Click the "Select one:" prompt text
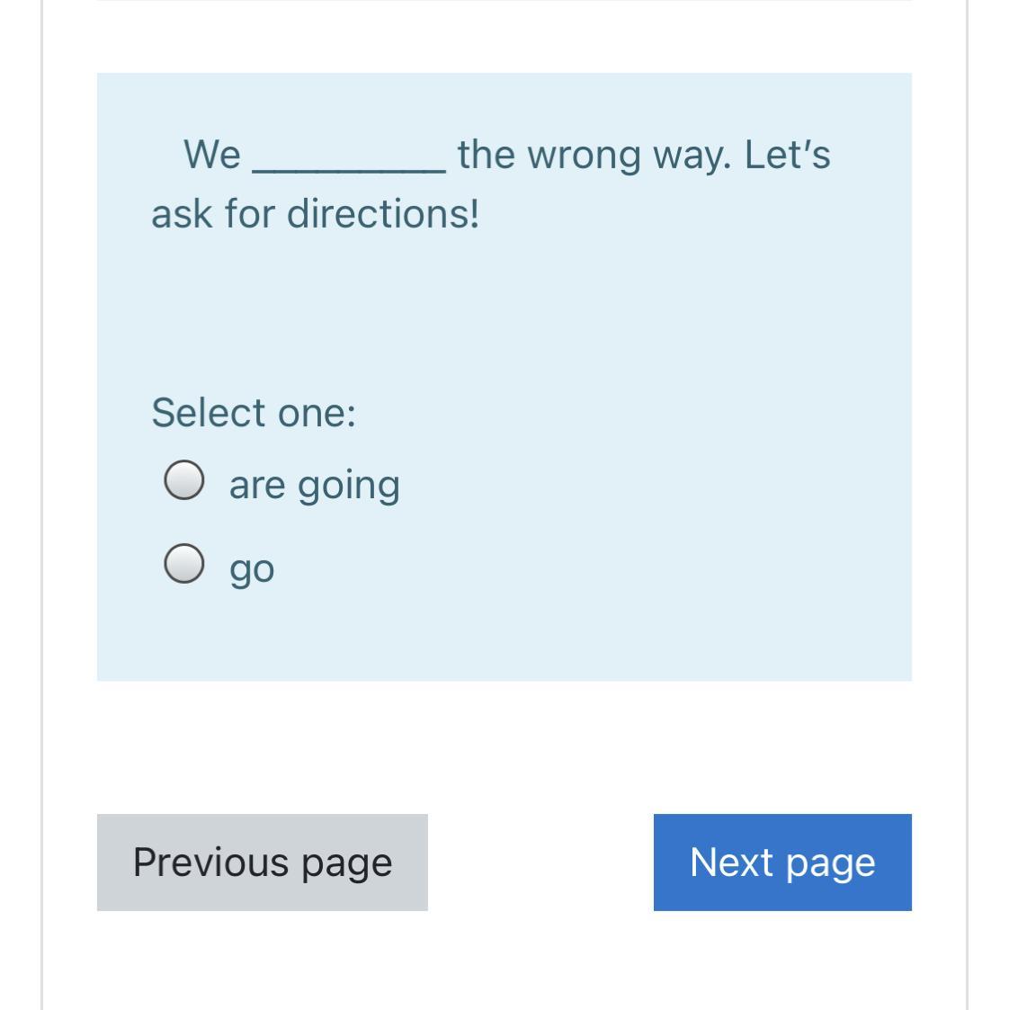Viewport: 1009px width, 1010px height. click(x=254, y=412)
